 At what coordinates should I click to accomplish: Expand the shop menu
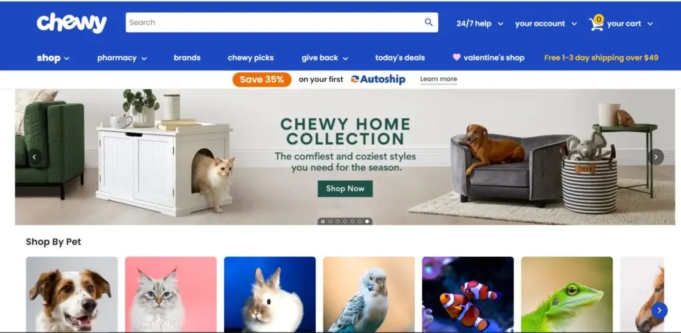[53, 58]
